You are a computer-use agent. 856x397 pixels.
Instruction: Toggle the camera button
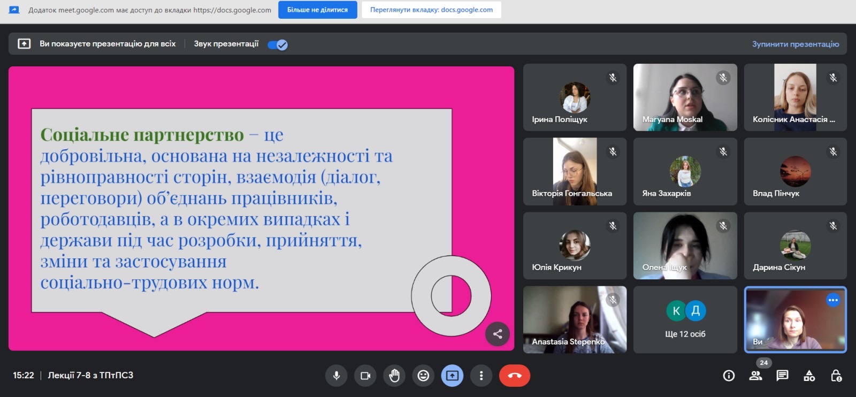point(365,376)
